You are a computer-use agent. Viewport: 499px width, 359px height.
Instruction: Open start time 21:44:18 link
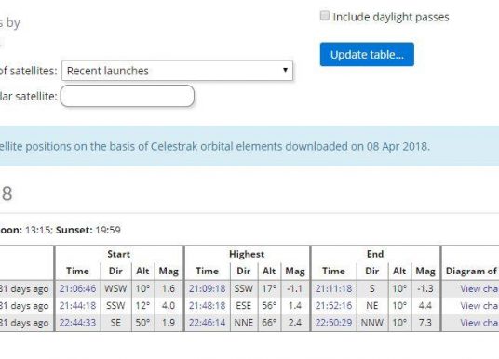point(77,306)
